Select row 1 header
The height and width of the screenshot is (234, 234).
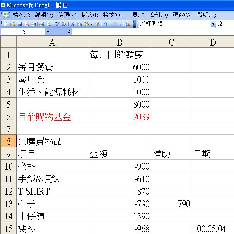[8, 54]
